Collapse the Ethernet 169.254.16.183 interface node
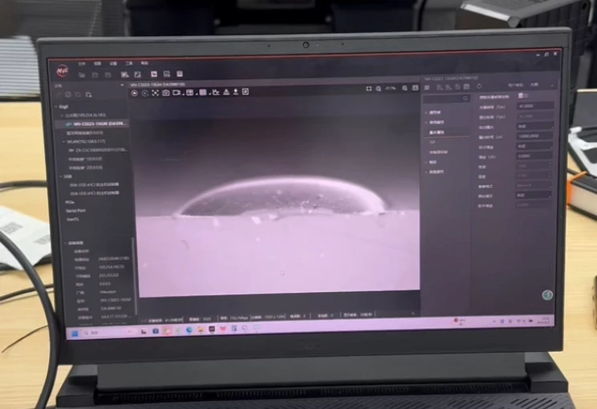 pyautogui.click(x=62, y=115)
